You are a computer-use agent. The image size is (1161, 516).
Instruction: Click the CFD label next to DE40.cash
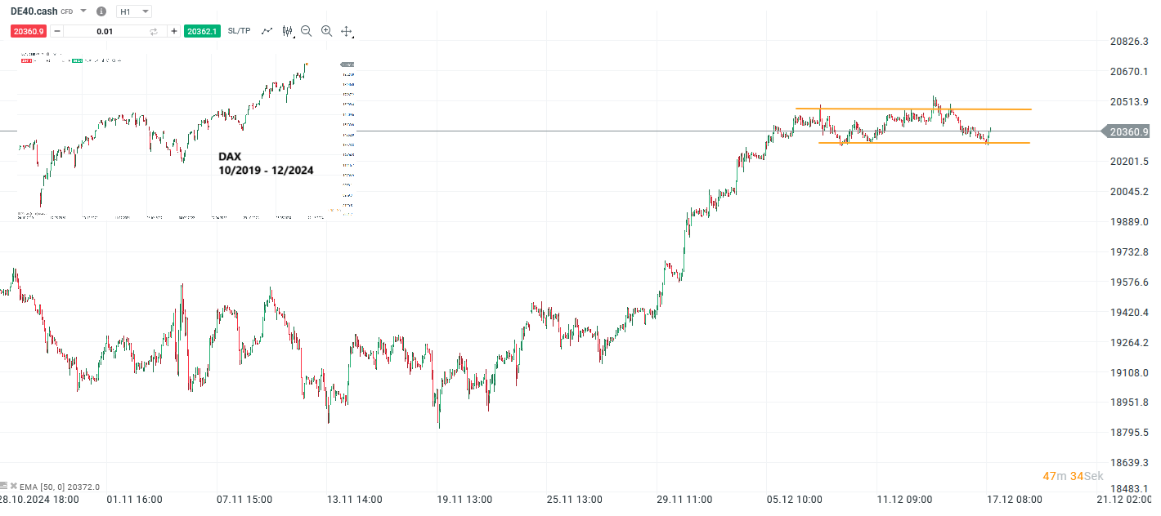pyautogui.click(x=66, y=11)
